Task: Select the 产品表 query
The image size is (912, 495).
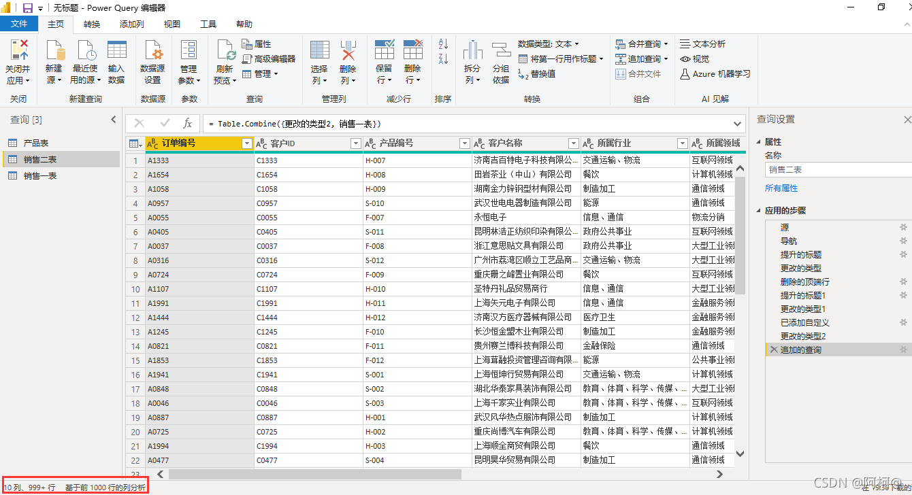Action: [x=61, y=143]
